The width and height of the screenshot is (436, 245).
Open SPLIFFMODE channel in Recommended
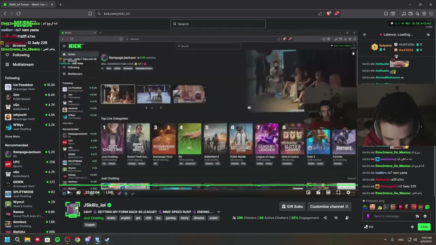tap(30, 194)
